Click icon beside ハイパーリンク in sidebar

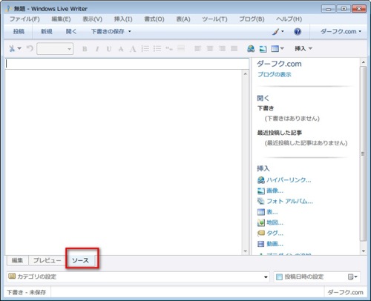[x=261, y=180]
